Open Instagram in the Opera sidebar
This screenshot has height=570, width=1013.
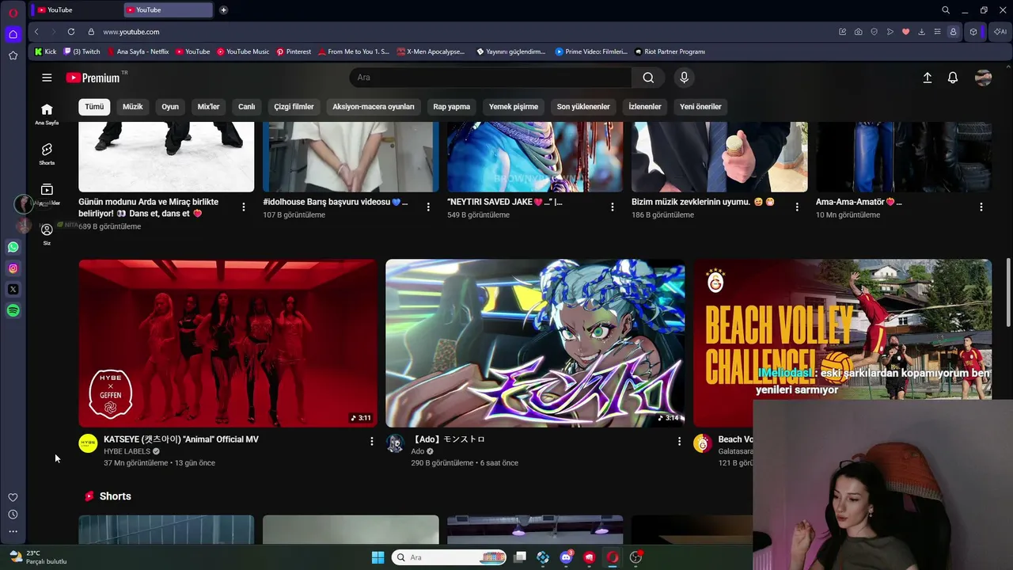click(13, 268)
